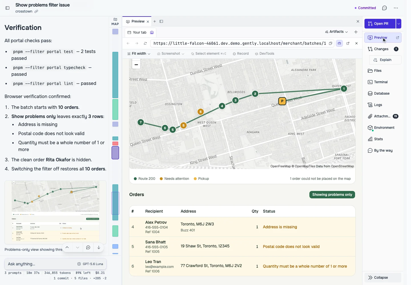Toggle Showing problems only filter

(332, 195)
